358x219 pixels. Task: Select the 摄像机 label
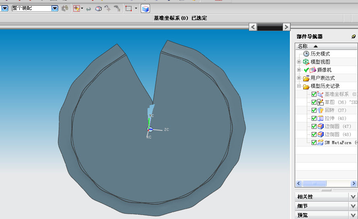click(x=324, y=70)
